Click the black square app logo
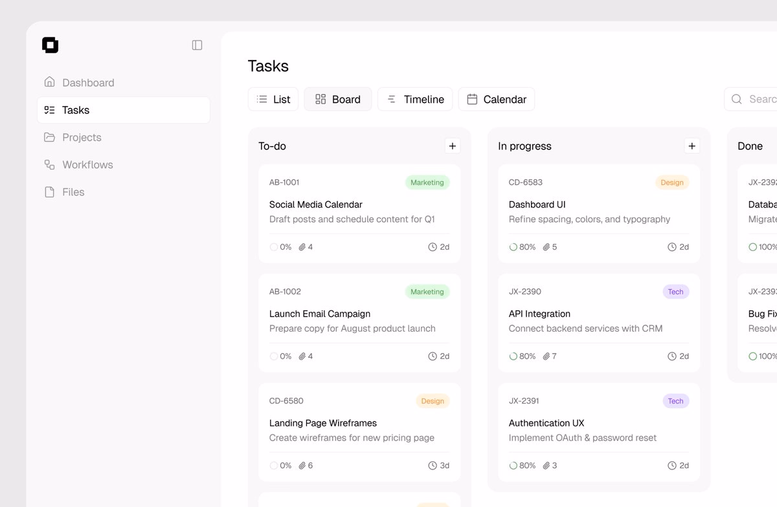 [x=50, y=45]
